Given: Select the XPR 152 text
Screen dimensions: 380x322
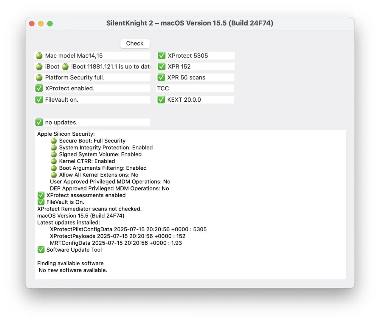Looking at the screenshot, I should [179, 66].
